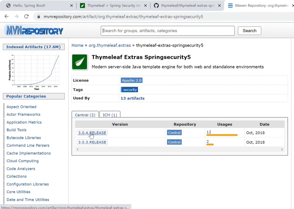The image size is (294, 209).
Task: Click the orange usage bar for 3.0.4.RELEASE
Action: click(x=222, y=135)
